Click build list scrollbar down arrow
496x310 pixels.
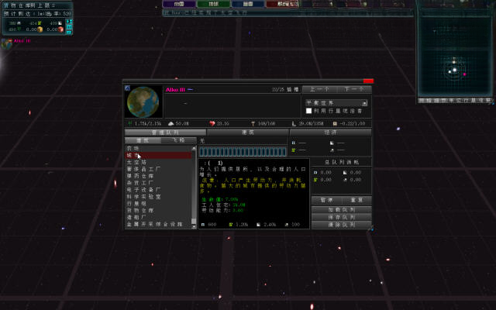click(194, 226)
